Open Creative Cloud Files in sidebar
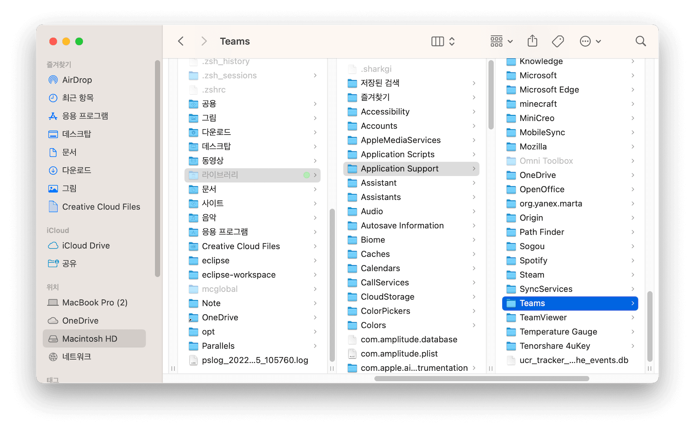The width and height of the screenshot is (695, 431). tap(95, 207)
